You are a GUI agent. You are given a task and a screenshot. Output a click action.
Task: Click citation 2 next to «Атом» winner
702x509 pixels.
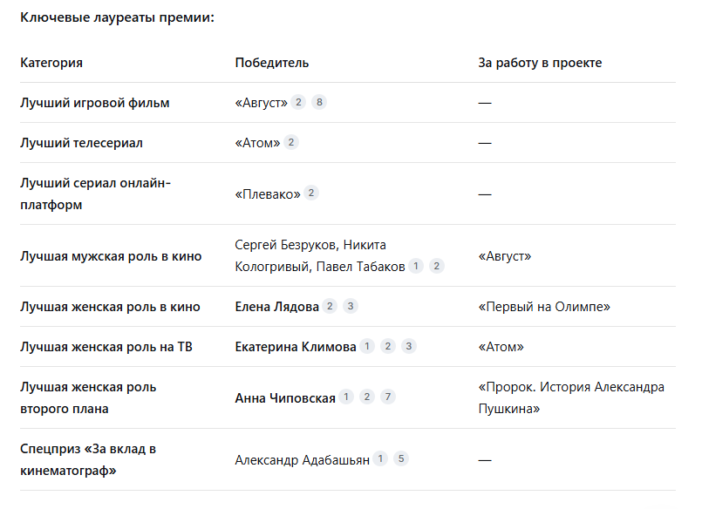point(291,142)
